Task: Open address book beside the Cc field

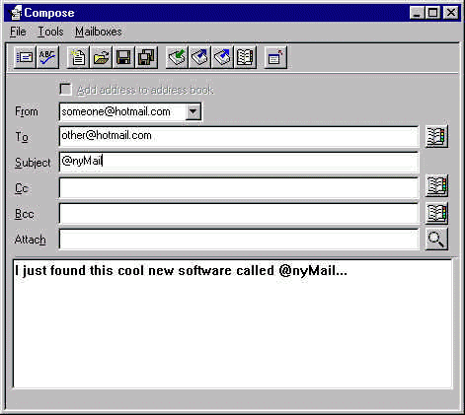Action: (x=436, y=185)
